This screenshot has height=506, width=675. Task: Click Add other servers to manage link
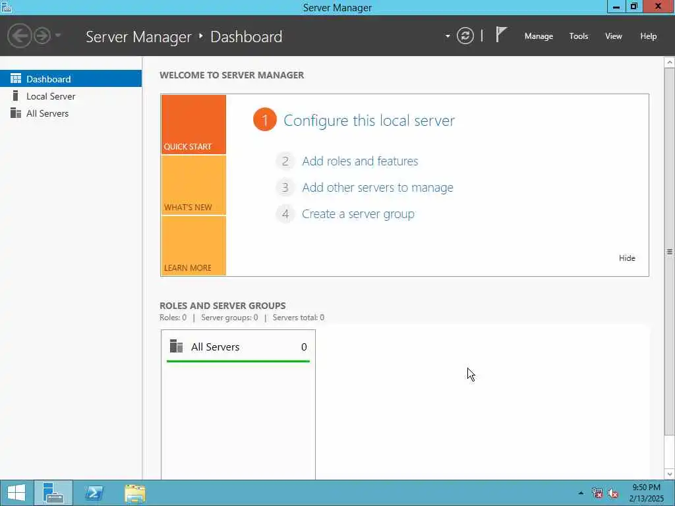click(x=378, y=188)
